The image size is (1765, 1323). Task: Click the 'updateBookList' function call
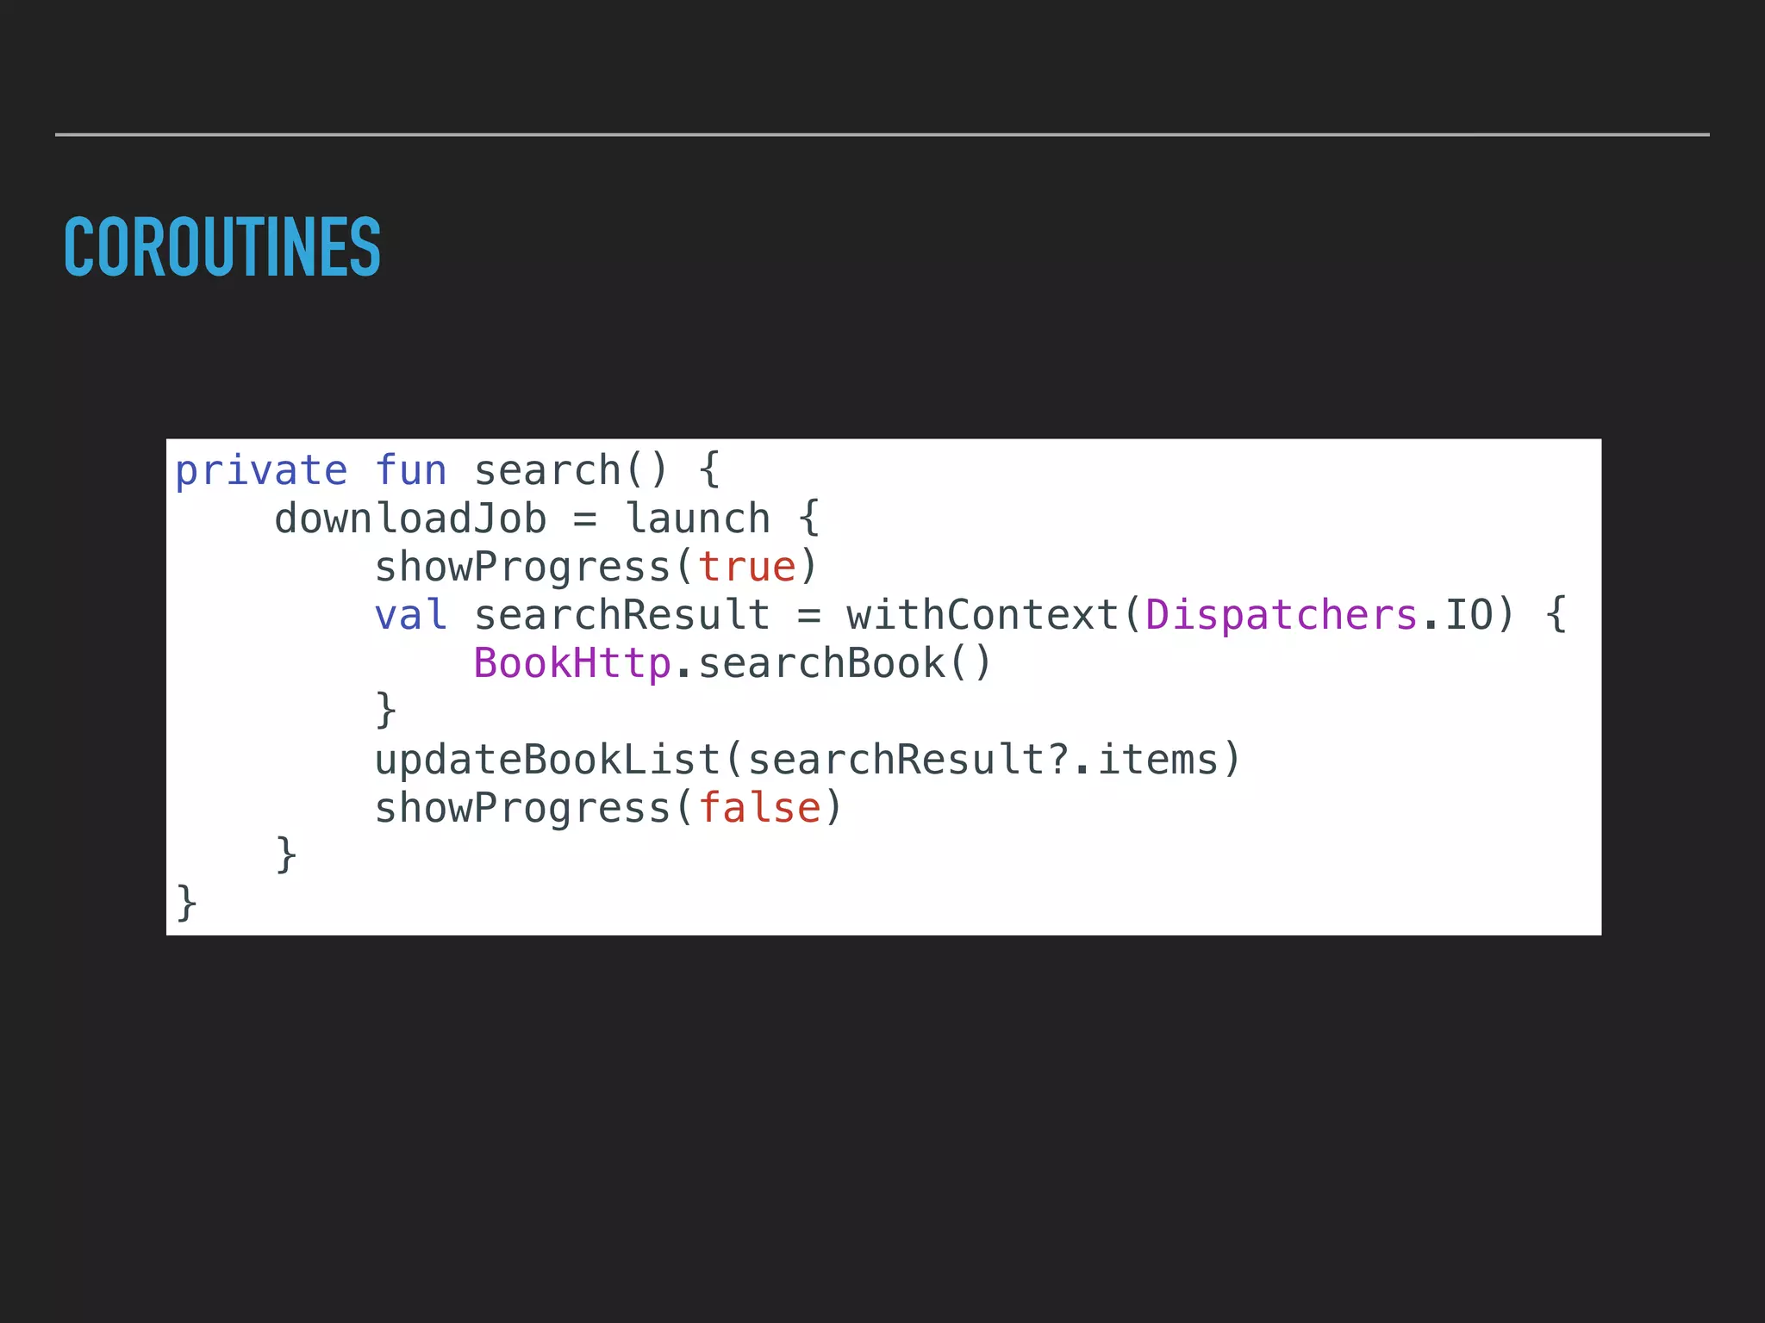point(547,761)
